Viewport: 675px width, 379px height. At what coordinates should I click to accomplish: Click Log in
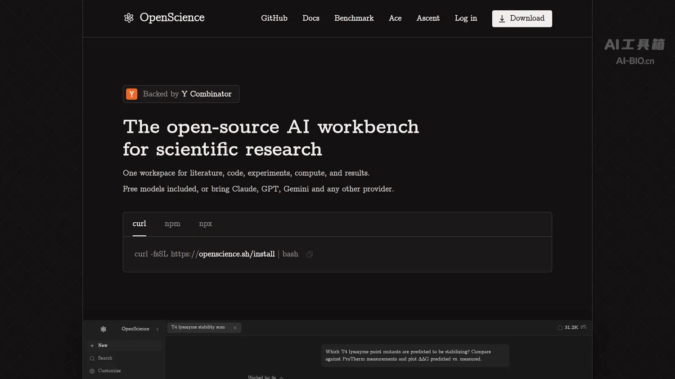[466, 18]
